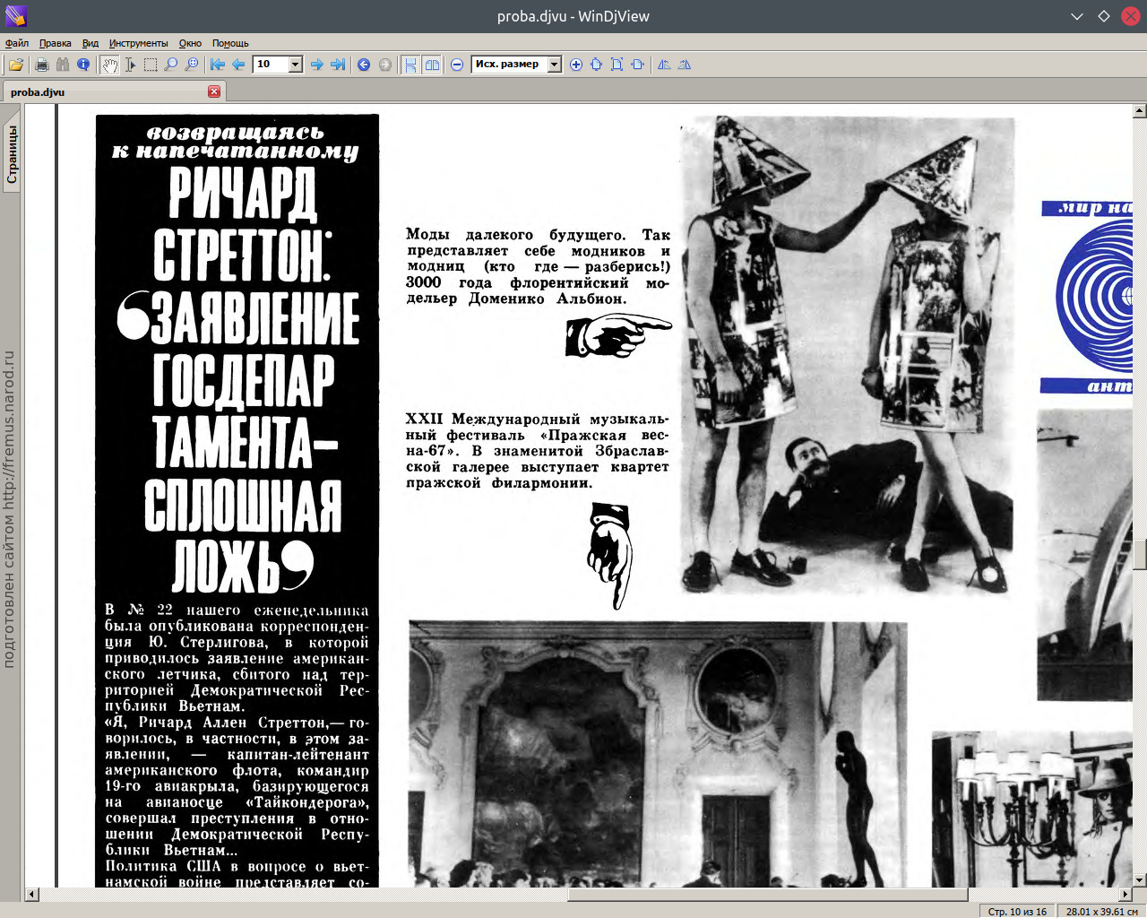Navigate back with the round blue arrow
The image size is (1147, 918).
point(364,65)
